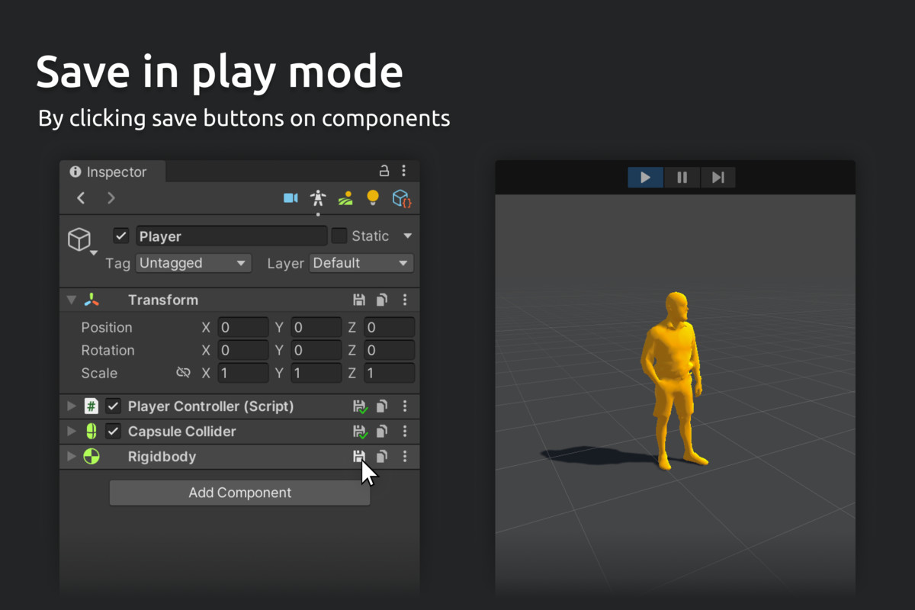Open the Player Controller three-dot menu
Viewport: 915px width, 610px height.
point(405,406)
